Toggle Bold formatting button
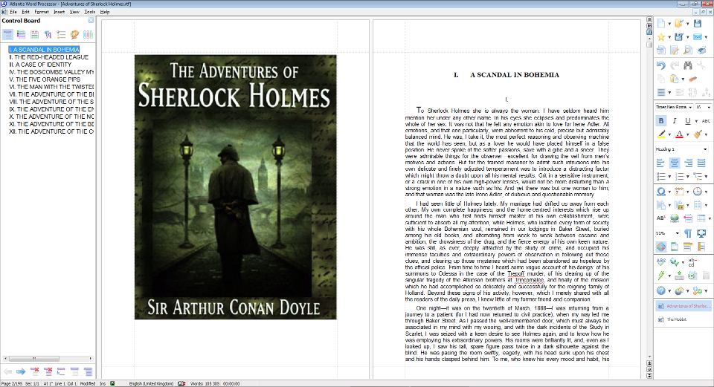 tap(660, 121)
